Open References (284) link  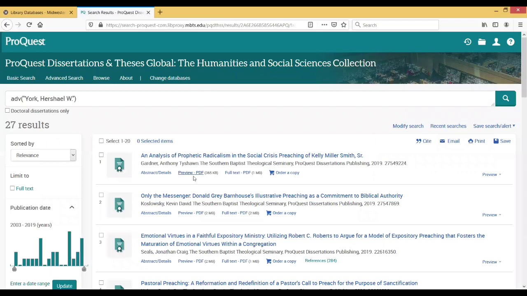click(321, 261)
